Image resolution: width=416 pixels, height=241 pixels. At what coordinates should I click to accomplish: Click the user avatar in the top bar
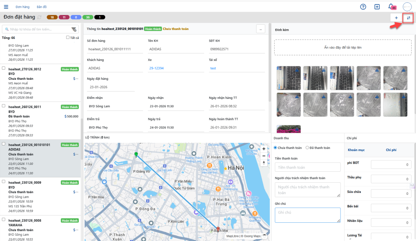[407, 7]
